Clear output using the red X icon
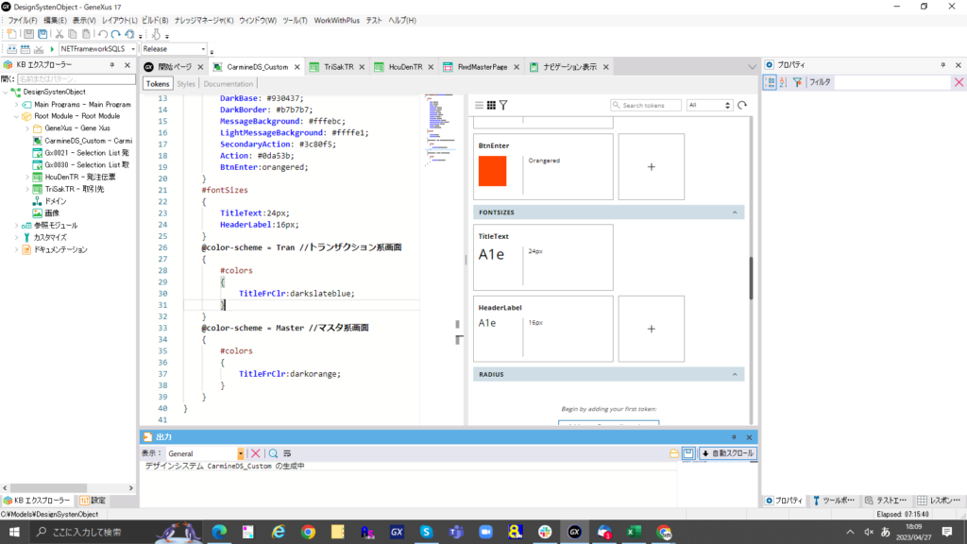The width and height of the screenshot is (967, 544). (255, 453)
